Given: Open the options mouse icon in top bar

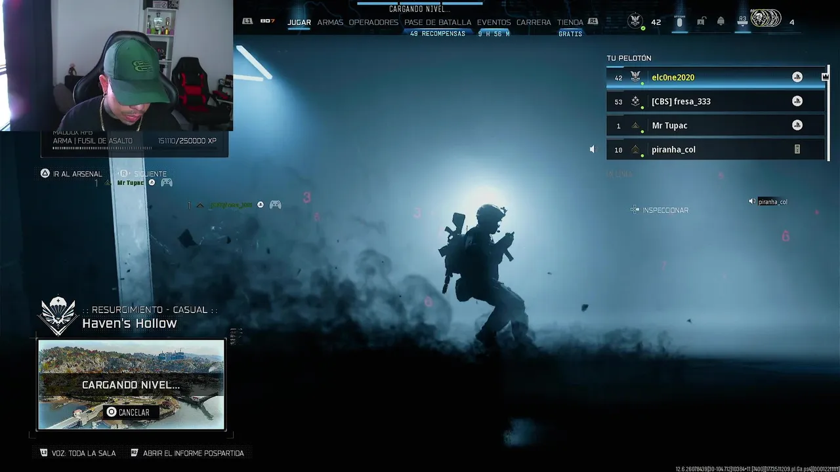Looking at the screenshot, I should click(679, 22).
